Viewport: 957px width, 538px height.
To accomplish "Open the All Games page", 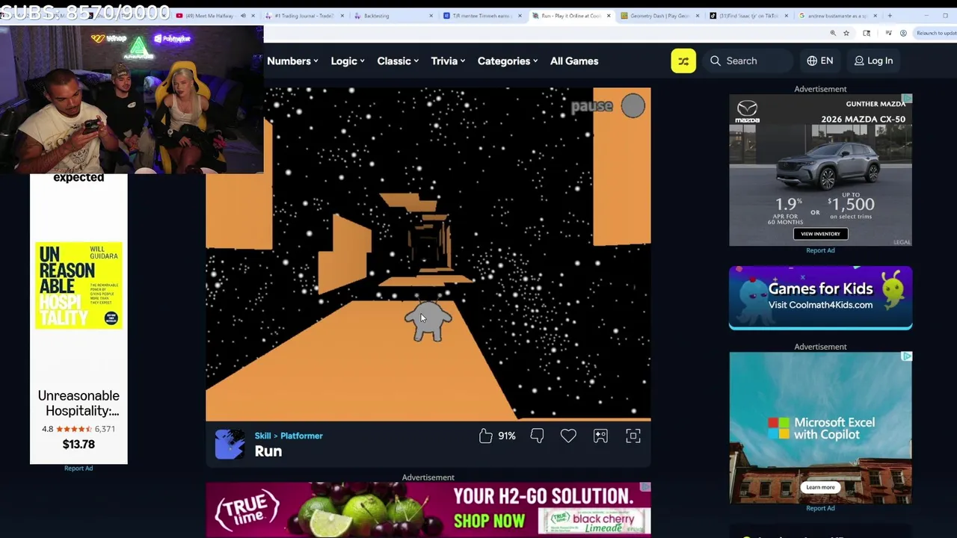I will (574, 61).
